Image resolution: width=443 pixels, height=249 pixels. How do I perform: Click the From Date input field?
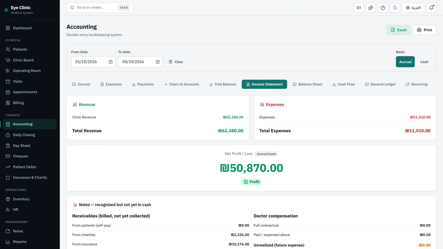coord(93,62)
